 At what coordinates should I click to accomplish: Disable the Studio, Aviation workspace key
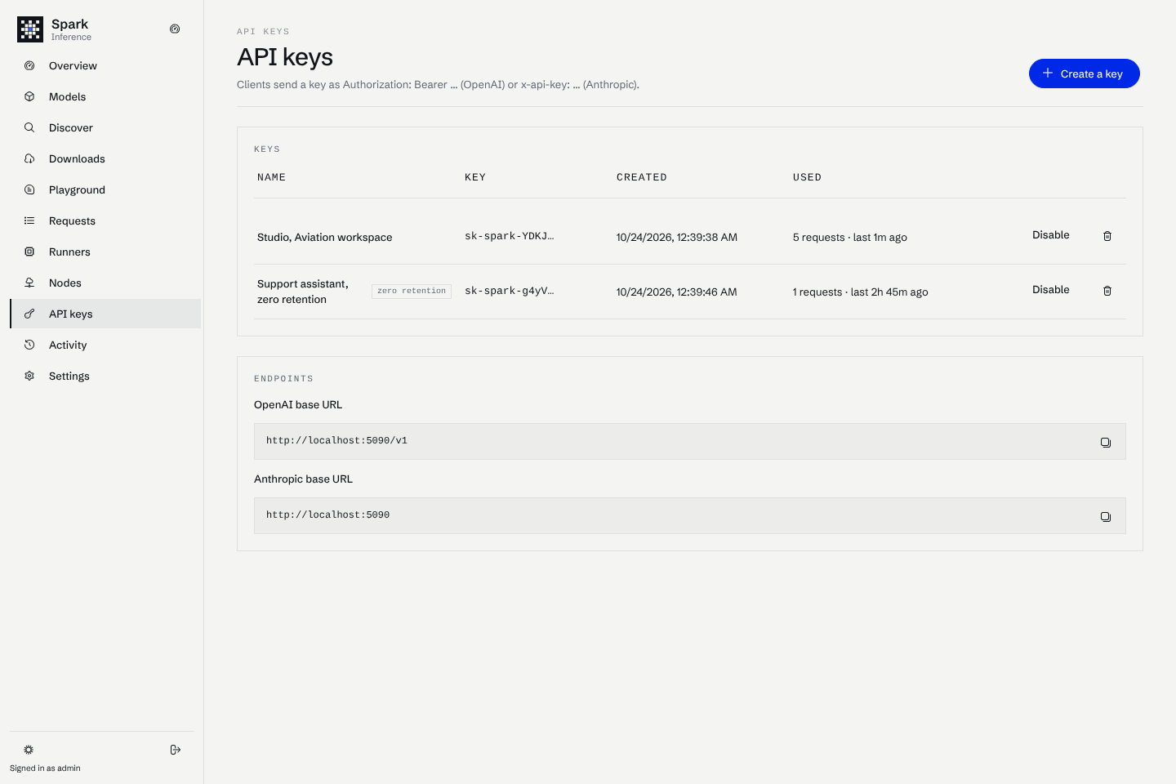tap(1050, 235)
